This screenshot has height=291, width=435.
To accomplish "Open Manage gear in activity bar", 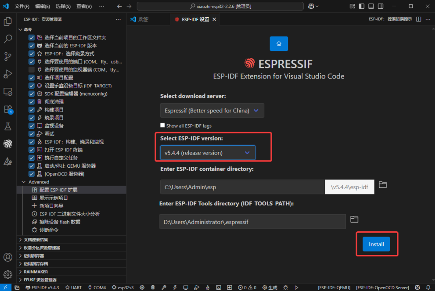I will [8, 274].
